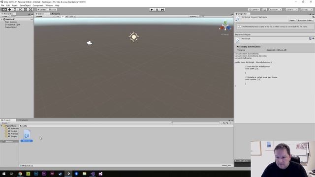Select the Assets folder in Project

point(9,142)
